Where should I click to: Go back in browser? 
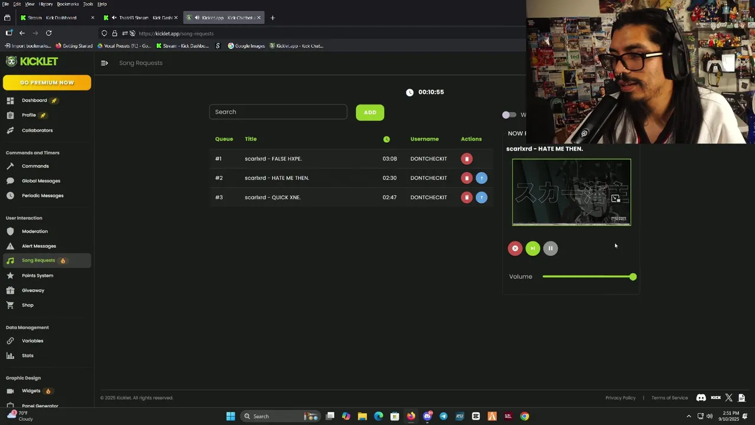click(22, 33)
